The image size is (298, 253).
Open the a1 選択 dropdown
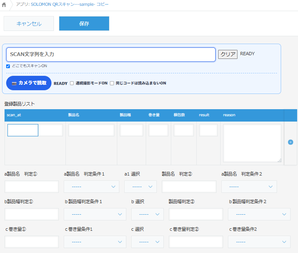tap(141, 187)
